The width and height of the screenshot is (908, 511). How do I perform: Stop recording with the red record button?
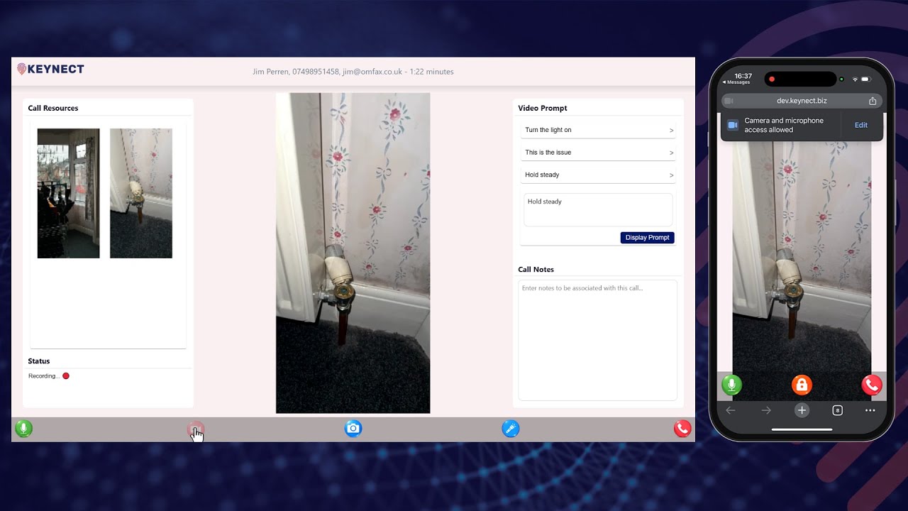click(x=196, y=429)
